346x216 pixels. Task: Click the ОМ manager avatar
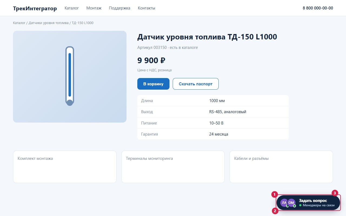(291, 203)
